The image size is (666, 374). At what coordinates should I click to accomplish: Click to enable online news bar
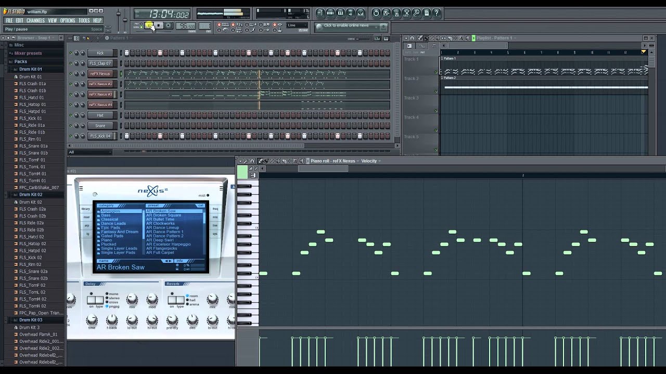pyautogui.click(x=351, y=25)
